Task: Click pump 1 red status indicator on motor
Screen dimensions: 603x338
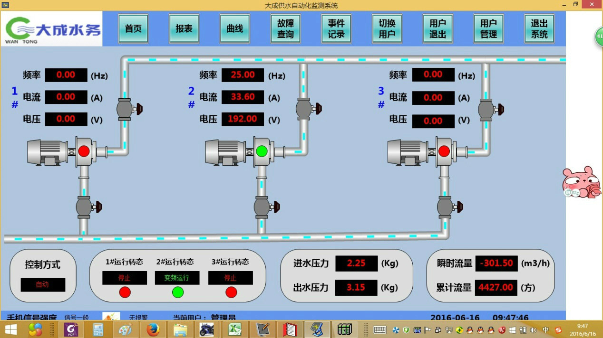Action: (84, 151)
